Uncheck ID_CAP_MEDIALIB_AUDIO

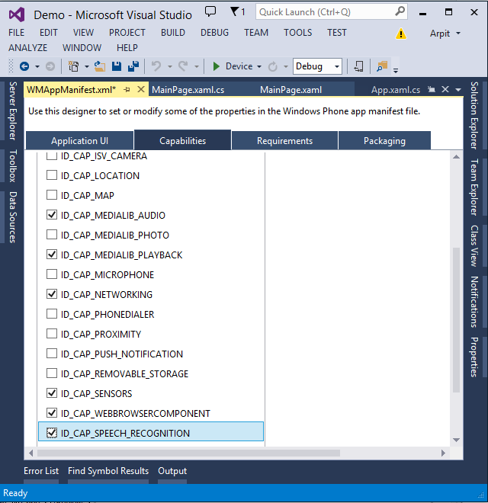[x=52, y=215]
